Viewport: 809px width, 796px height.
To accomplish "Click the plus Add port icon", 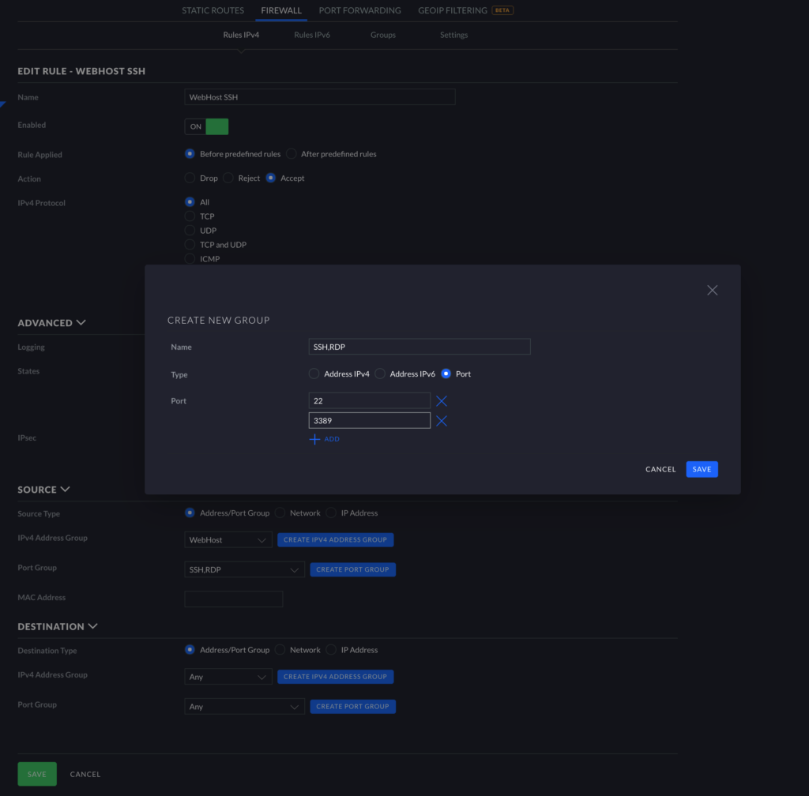I will (x=314, y=439).
